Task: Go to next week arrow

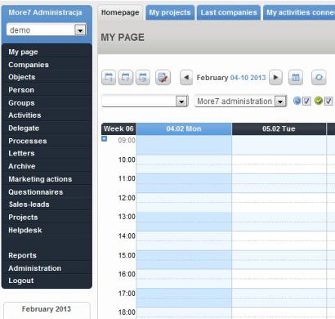Action: (x=275, y=78)
